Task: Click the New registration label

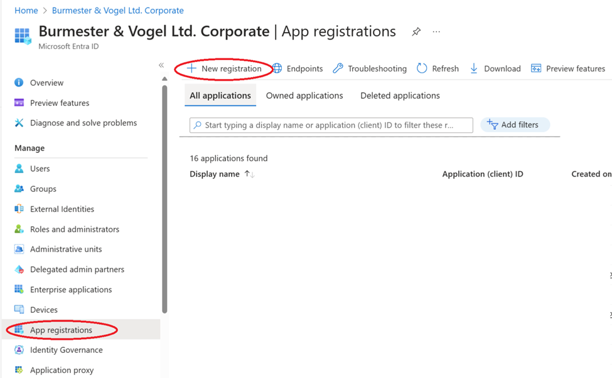Action: [x=232, y=68]
